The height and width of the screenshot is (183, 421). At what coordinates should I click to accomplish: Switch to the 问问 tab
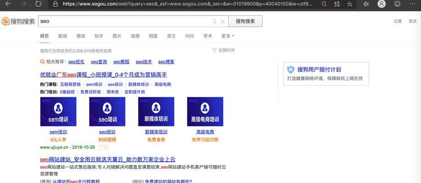[190, 36]
